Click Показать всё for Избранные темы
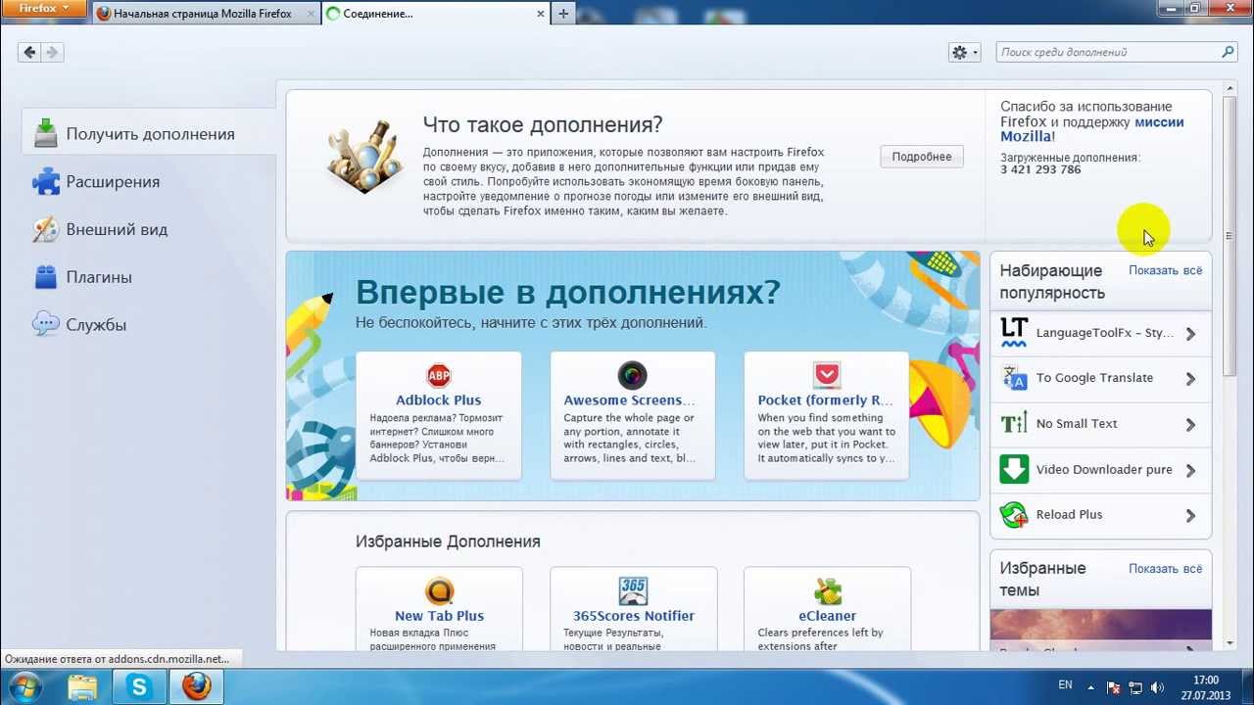This screenshot has width=1254, height=705. point(1165,568)
